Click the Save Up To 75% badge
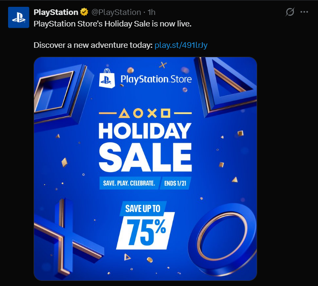Screen dimensions: 318x286 (x=146, y=225)
